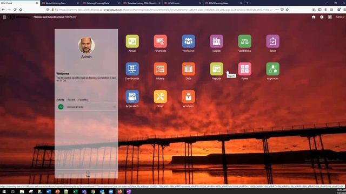The image size is (346, 194).
Task: Open the Rules card
Action: pyautogui.click(x=244, y=69)
